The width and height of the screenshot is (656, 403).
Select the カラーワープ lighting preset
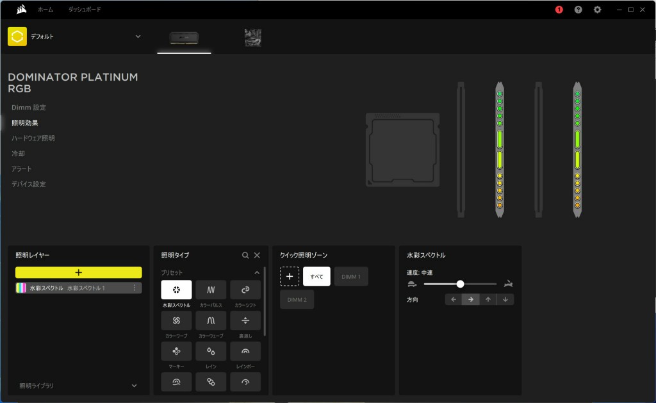176,320
